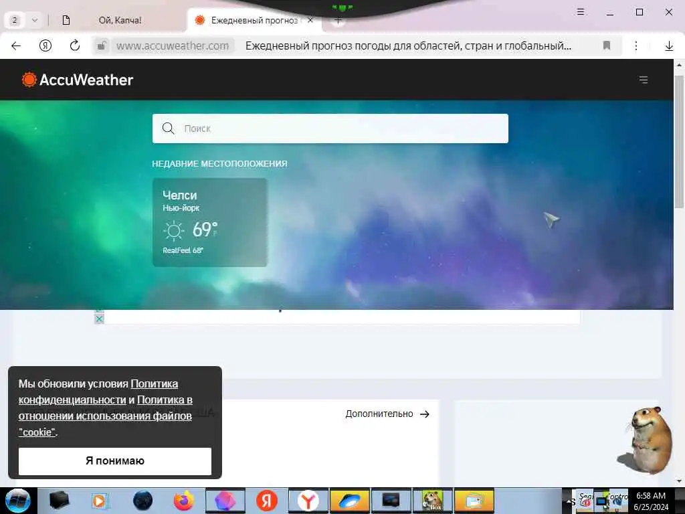Select the "Ежедневный прогноз" tab
Image resolution: width=685 pixels, height=514 pixels.
click(x=254, y=20)
